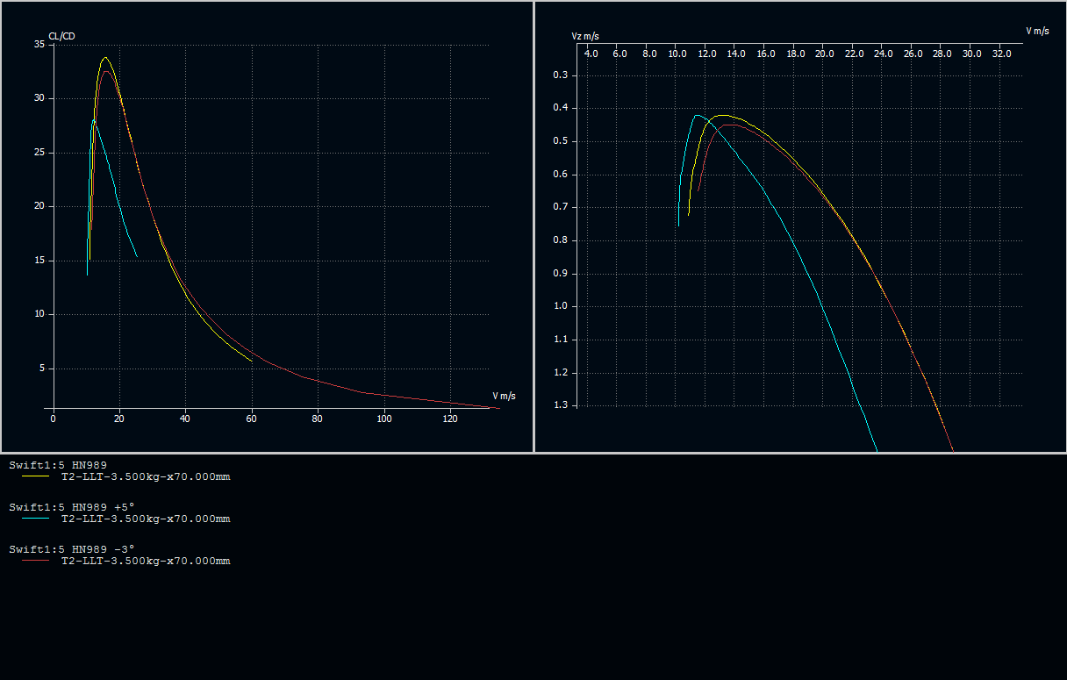Click the Vz m/s axis label on right graph
The height and width of the screenshot is (680, 1067).
(x=585, y=36)
